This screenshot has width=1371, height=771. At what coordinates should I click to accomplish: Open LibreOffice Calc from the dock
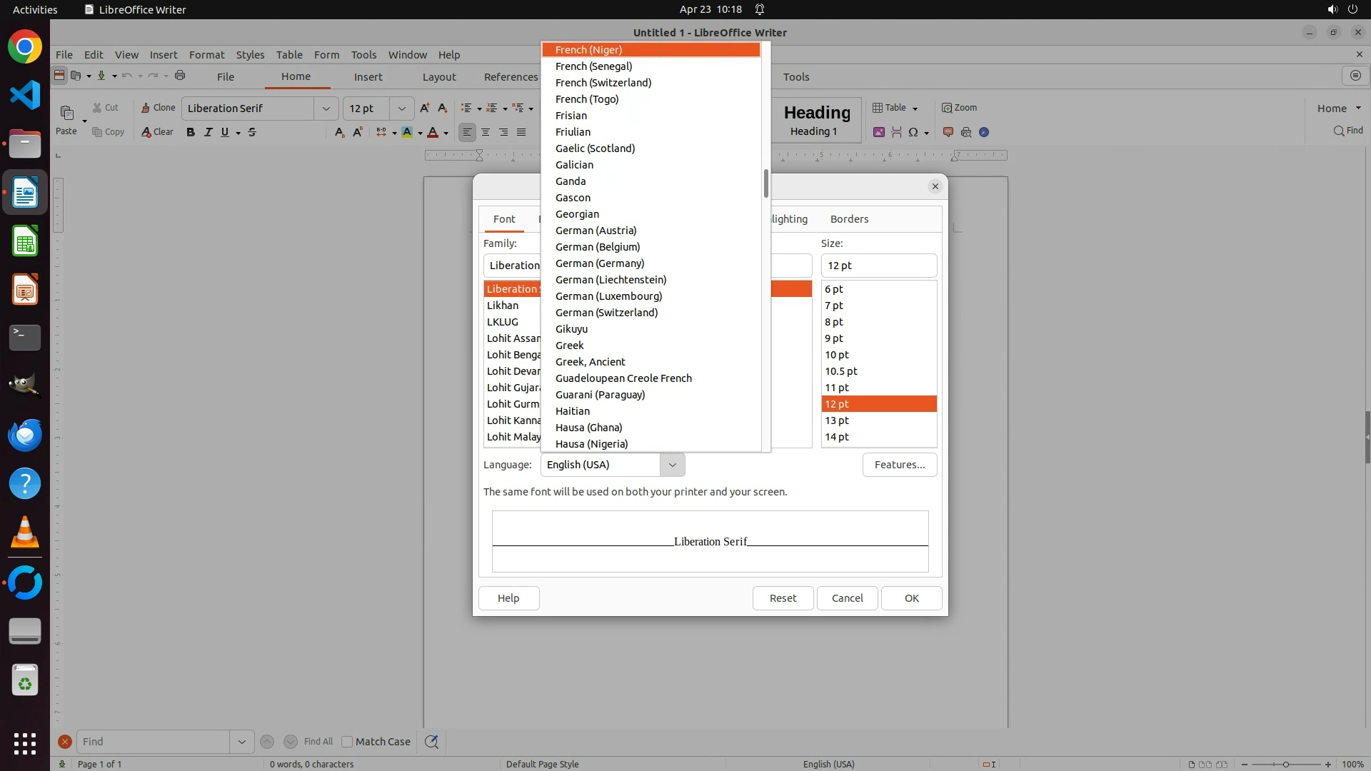click(x=25, y=241)
